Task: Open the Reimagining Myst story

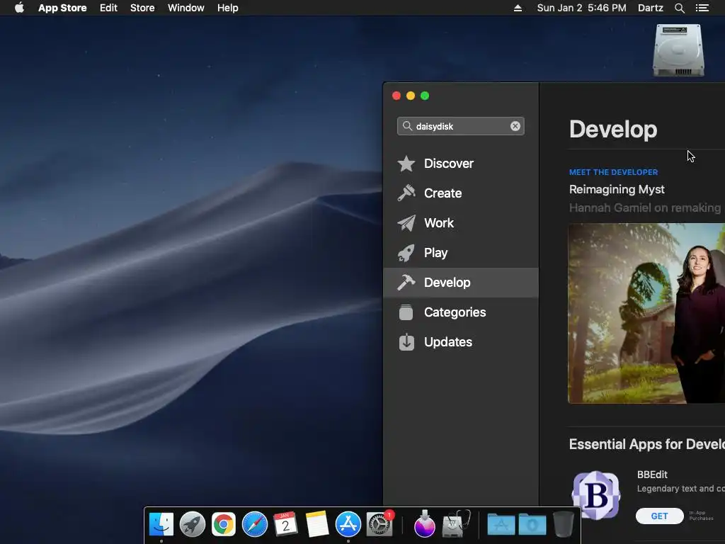Action: 617,189
